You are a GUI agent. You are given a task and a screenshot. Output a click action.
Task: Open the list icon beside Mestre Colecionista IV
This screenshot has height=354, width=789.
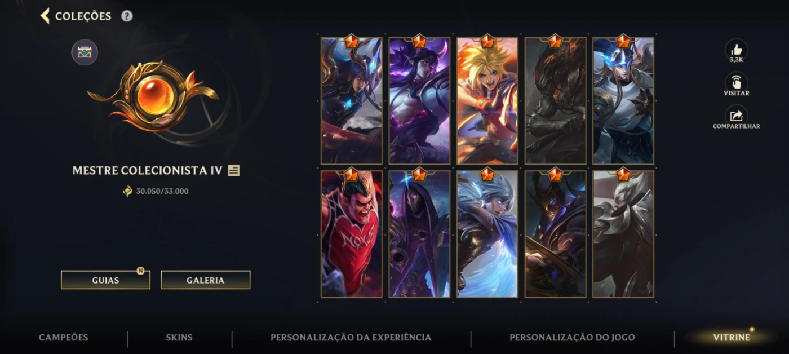point(234,170)
